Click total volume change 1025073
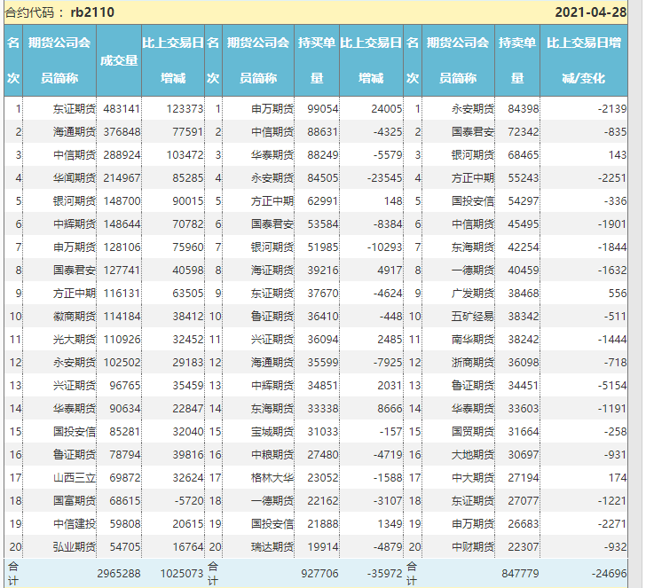The image size is (646, 588). pos(182,573)
